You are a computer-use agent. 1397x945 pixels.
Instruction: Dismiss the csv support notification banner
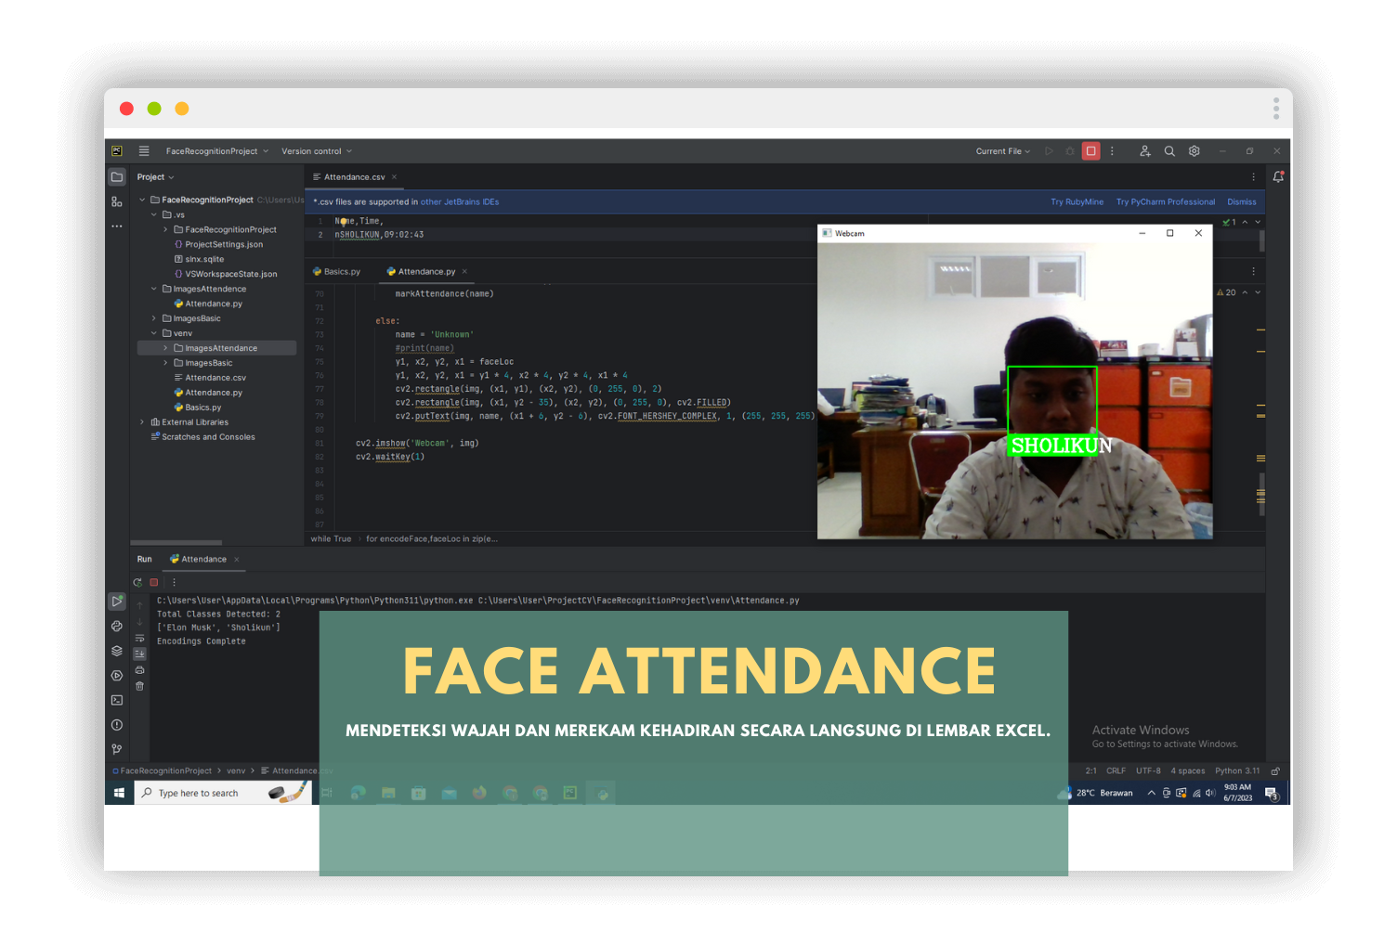coord(1242,201)
